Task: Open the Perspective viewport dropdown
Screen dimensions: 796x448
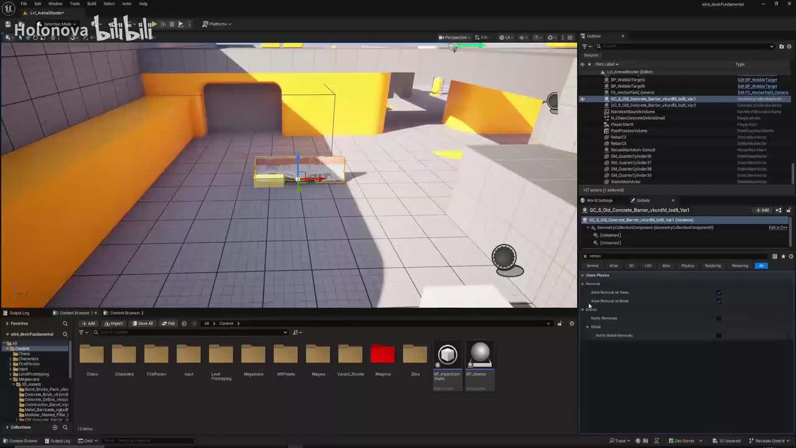Action: (455, 37)
